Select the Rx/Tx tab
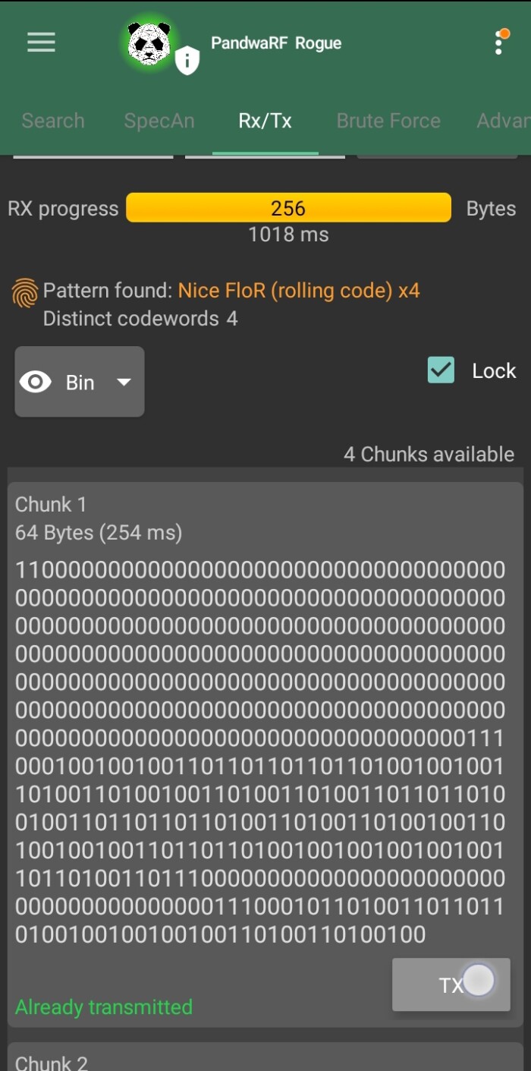 pos(263,121)
